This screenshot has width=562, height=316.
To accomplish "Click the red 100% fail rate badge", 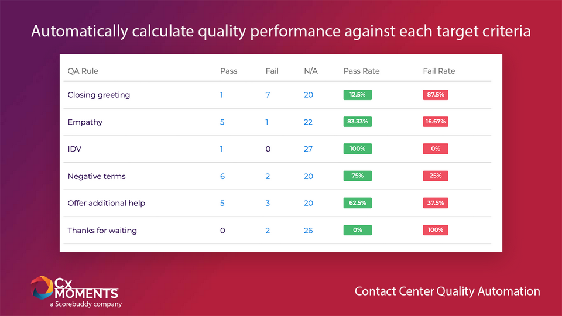I will (436, 230).
